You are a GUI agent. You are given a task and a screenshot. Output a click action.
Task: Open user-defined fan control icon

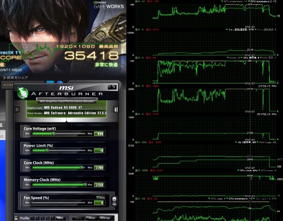tap(114, 201)
